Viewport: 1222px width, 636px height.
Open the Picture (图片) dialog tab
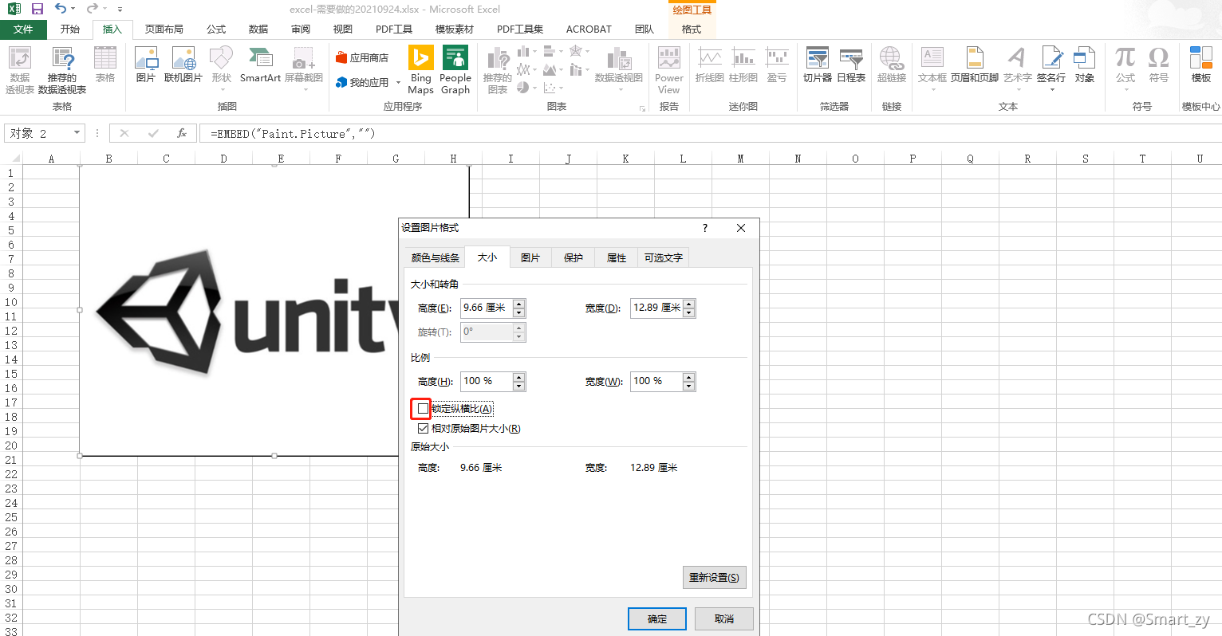(x=530, y=257)
